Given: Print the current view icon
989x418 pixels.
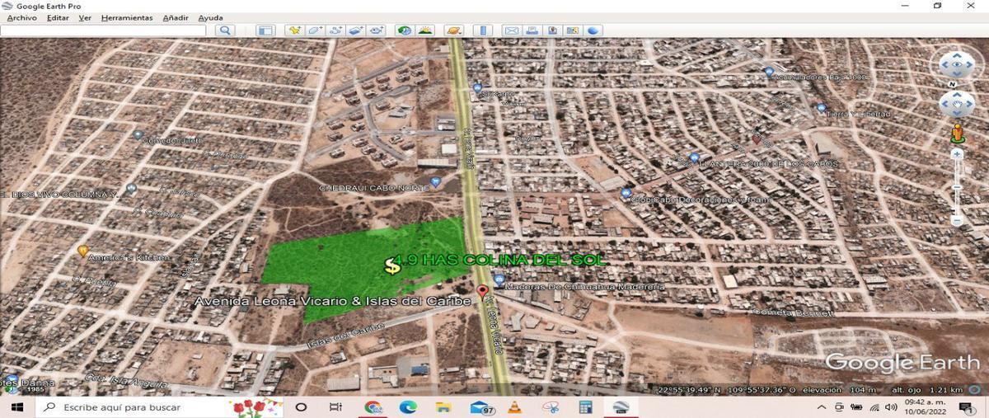Looking at the screenshot, I should pyautogui.click(x=532, y=31).
